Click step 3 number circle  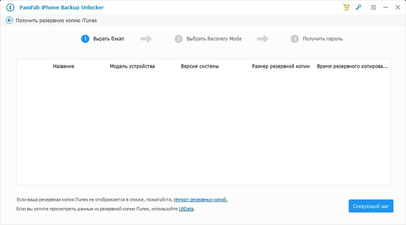tap(295, 39)
